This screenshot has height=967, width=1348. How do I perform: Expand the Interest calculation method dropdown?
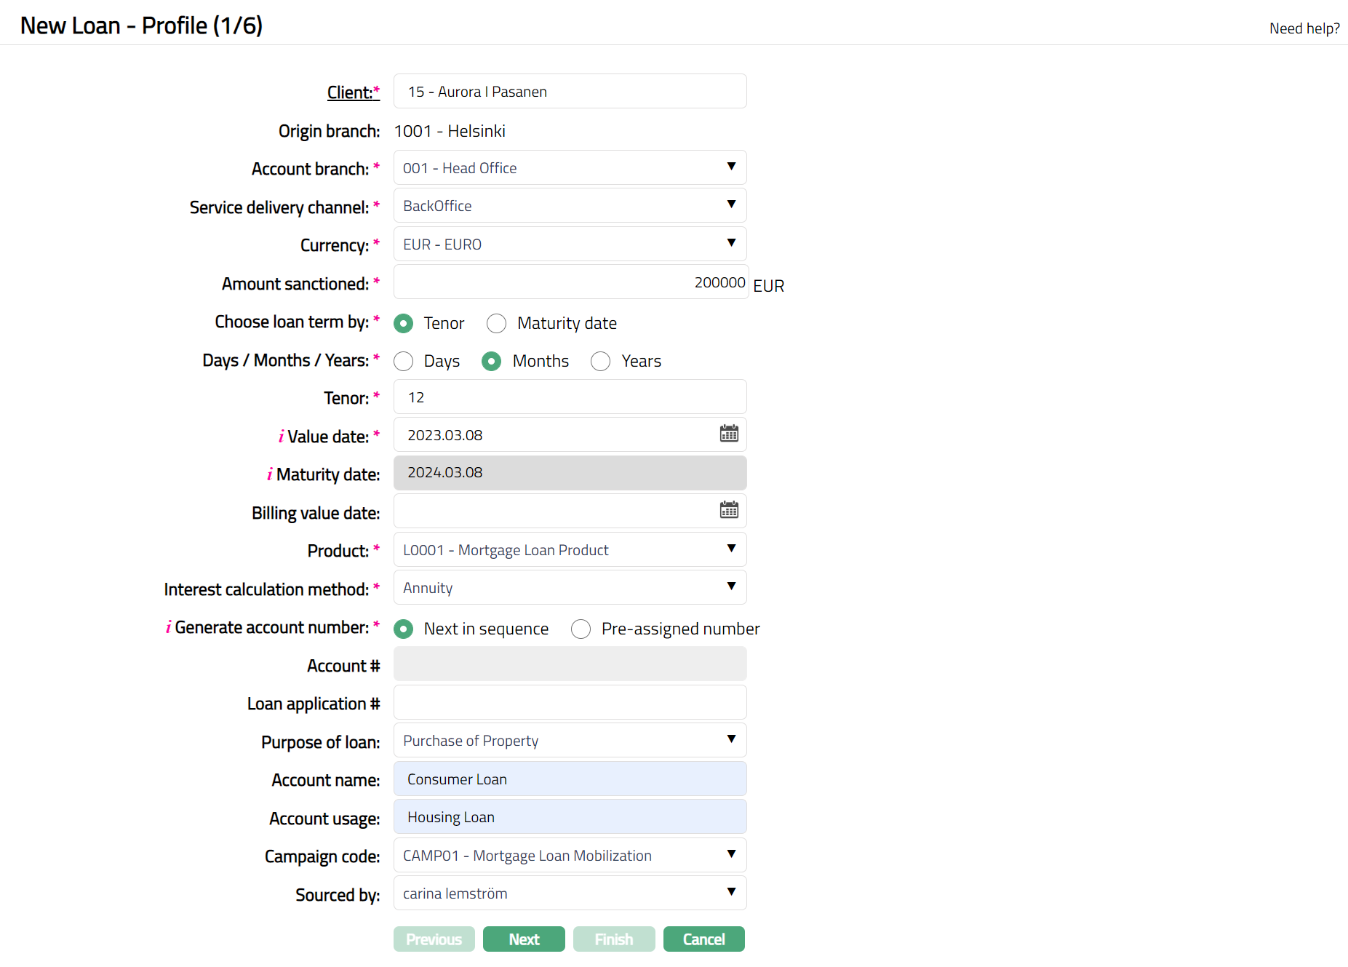tap(570, 588)
